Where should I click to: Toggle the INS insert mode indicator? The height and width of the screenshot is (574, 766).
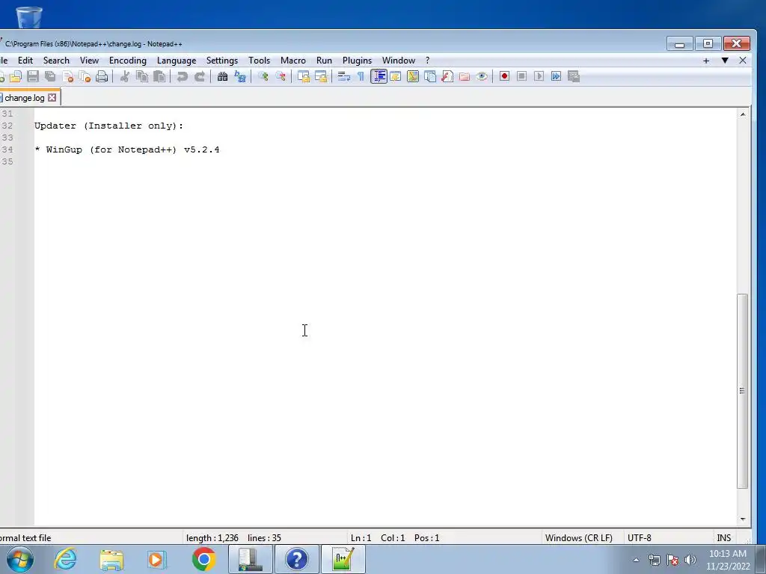click(x=724, y=538)
